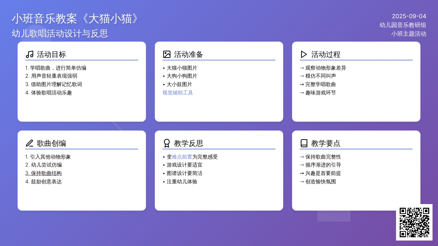438x246 pixels.
Task: Select the 歌曲创编 card heading
Action: 51,143
